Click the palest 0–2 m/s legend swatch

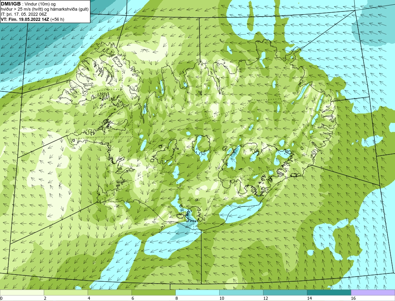coord(22,292)
